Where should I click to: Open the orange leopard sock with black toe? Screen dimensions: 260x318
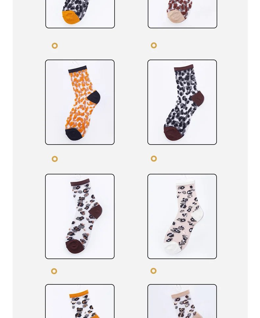pyautogui.click(x=80, y=102)
